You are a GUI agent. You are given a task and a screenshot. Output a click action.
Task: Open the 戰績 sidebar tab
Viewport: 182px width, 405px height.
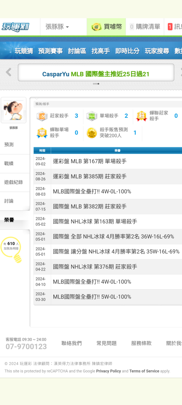(15, 164)
